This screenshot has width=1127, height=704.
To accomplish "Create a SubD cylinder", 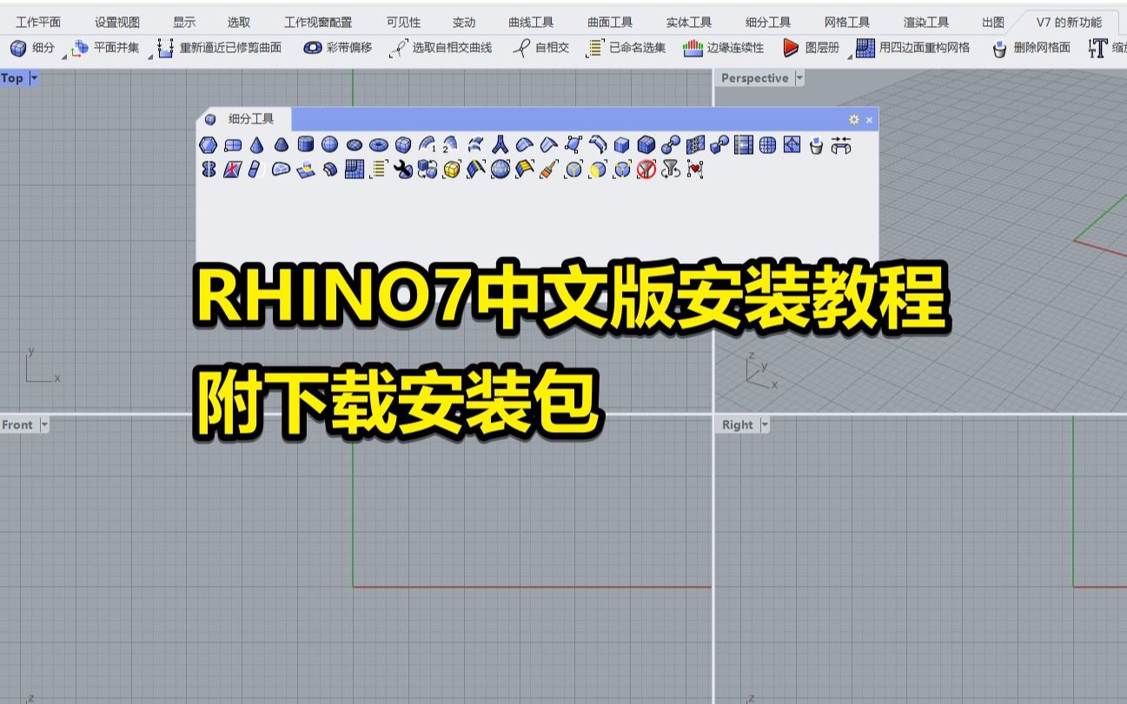I will point(306,145).
